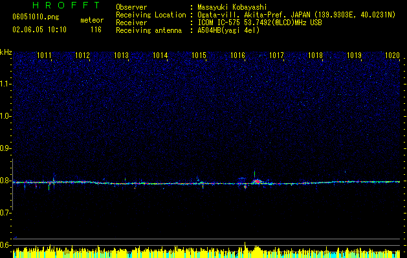The image size is (407, 258).
Task: Click the 1012 time axis marker
Action: tap(83, 55)
